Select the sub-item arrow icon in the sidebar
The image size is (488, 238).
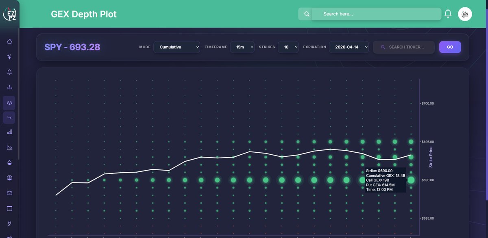(x=9, y=117)
